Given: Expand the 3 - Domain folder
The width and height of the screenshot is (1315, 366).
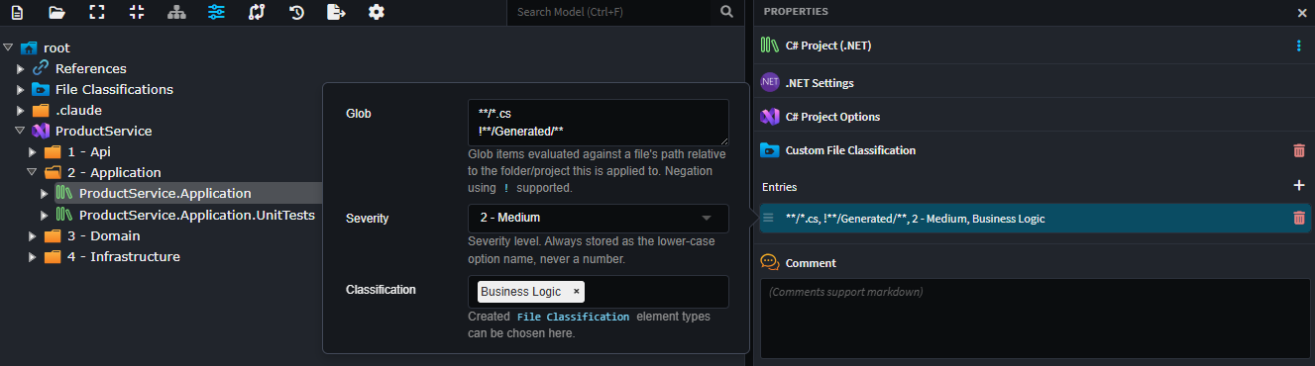Looking at the screenshot, I should pyautogui.click(x=32, y=236).
